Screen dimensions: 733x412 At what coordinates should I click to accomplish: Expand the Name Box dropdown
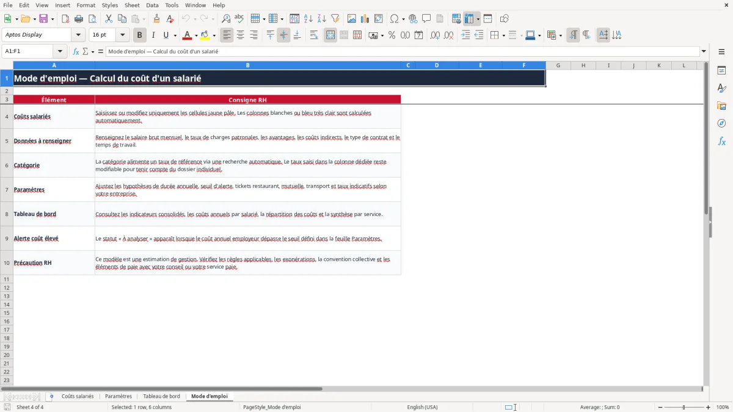pyautogui.click(x=60, y=51)
